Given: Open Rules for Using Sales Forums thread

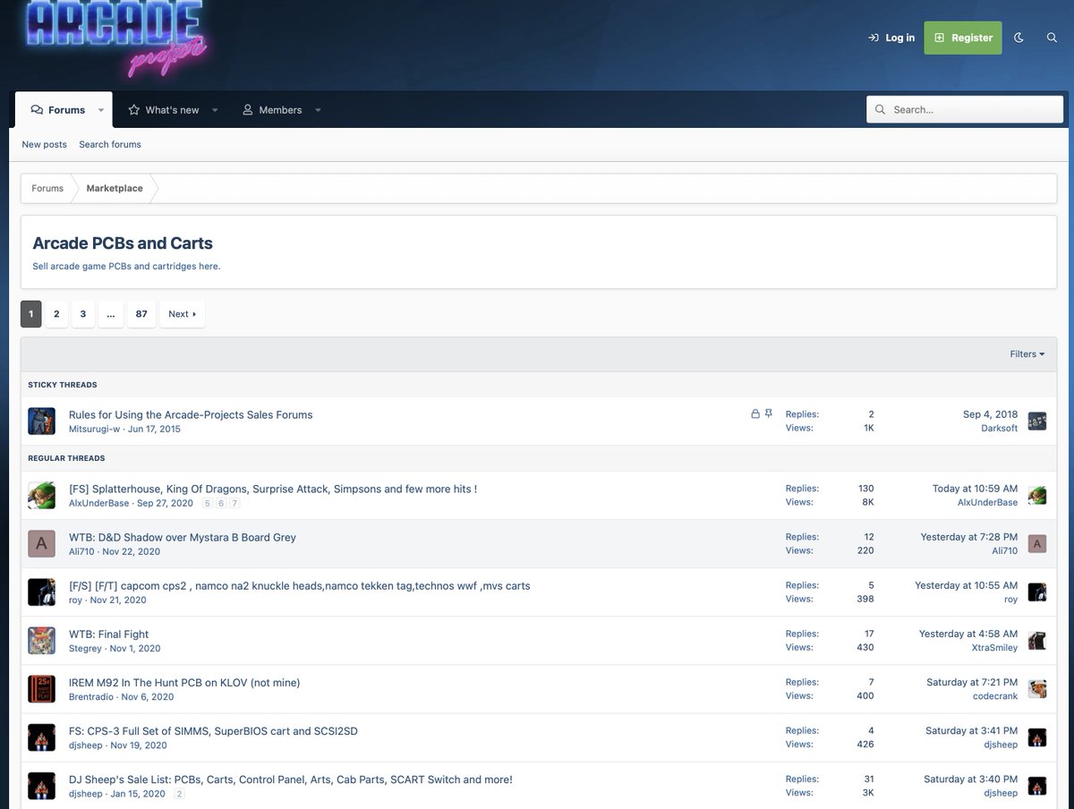Looking at the screenshot, I should (x=191, y=414).
